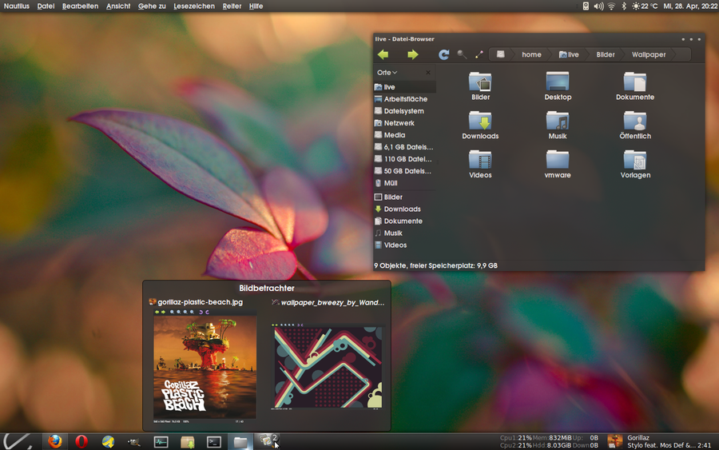Open the download package dock icon
The image size is (719, 450).
(x=188, y=442)
